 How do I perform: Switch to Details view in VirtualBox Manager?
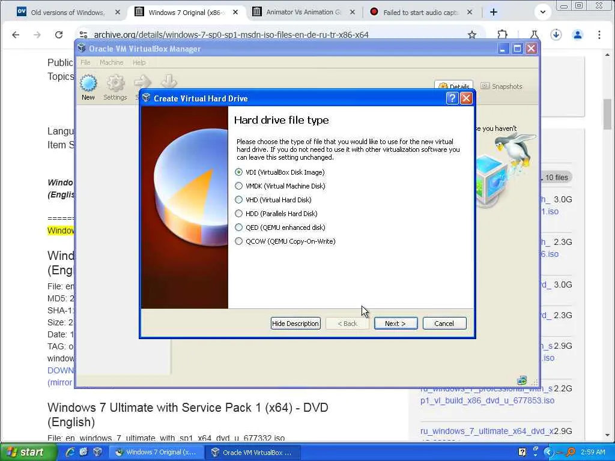pyautogui.click(x=454, y=86)
